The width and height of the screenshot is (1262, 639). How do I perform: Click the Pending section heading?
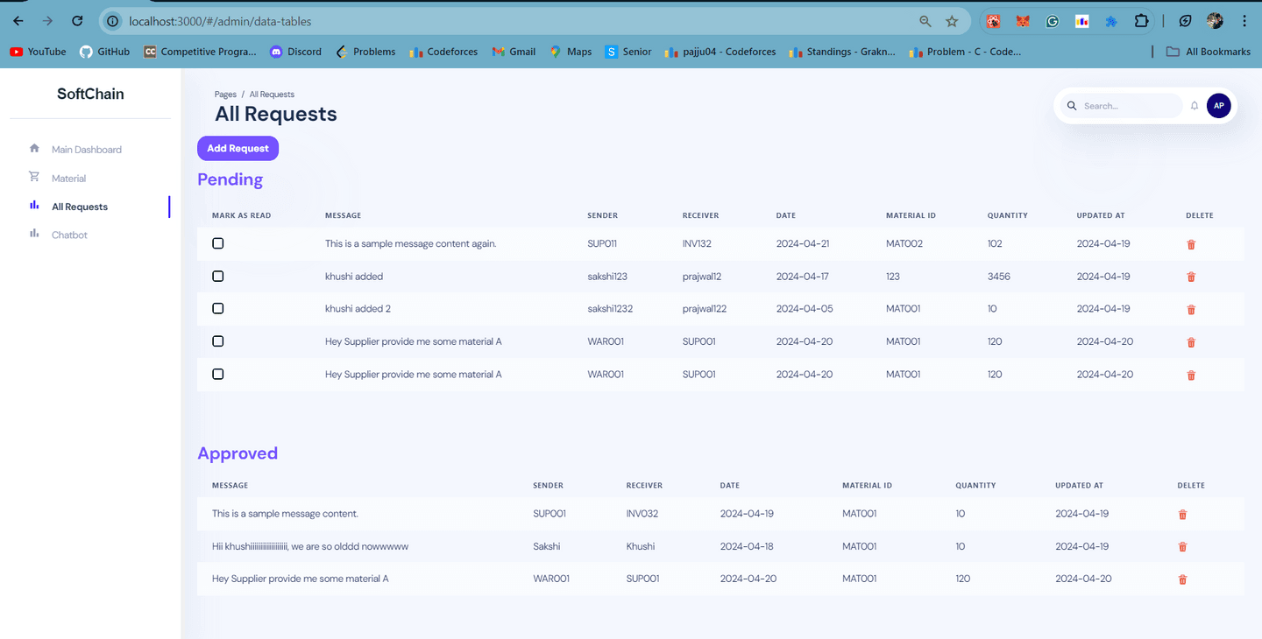pos(230,179)
